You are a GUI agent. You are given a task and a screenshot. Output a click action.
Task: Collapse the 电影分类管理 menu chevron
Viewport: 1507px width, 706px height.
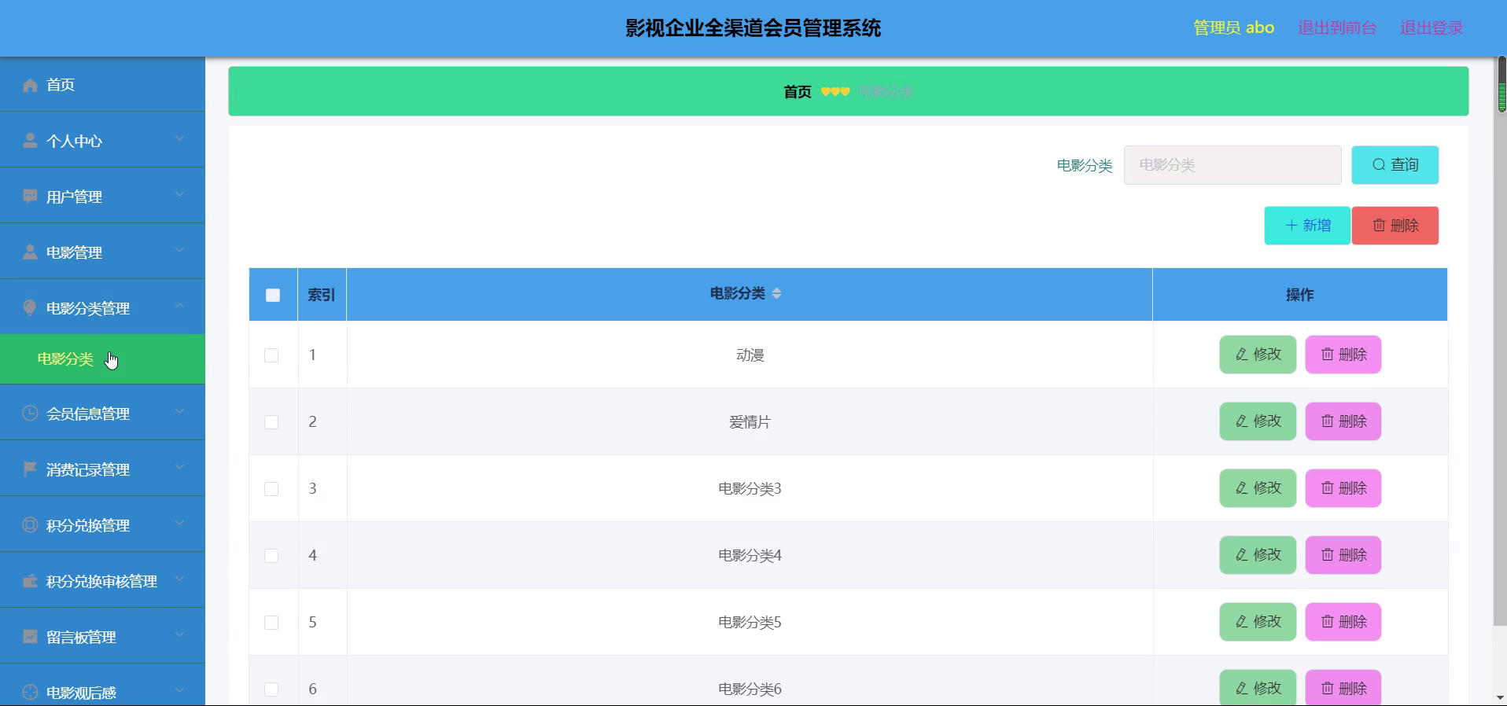(x=179, y=306)
